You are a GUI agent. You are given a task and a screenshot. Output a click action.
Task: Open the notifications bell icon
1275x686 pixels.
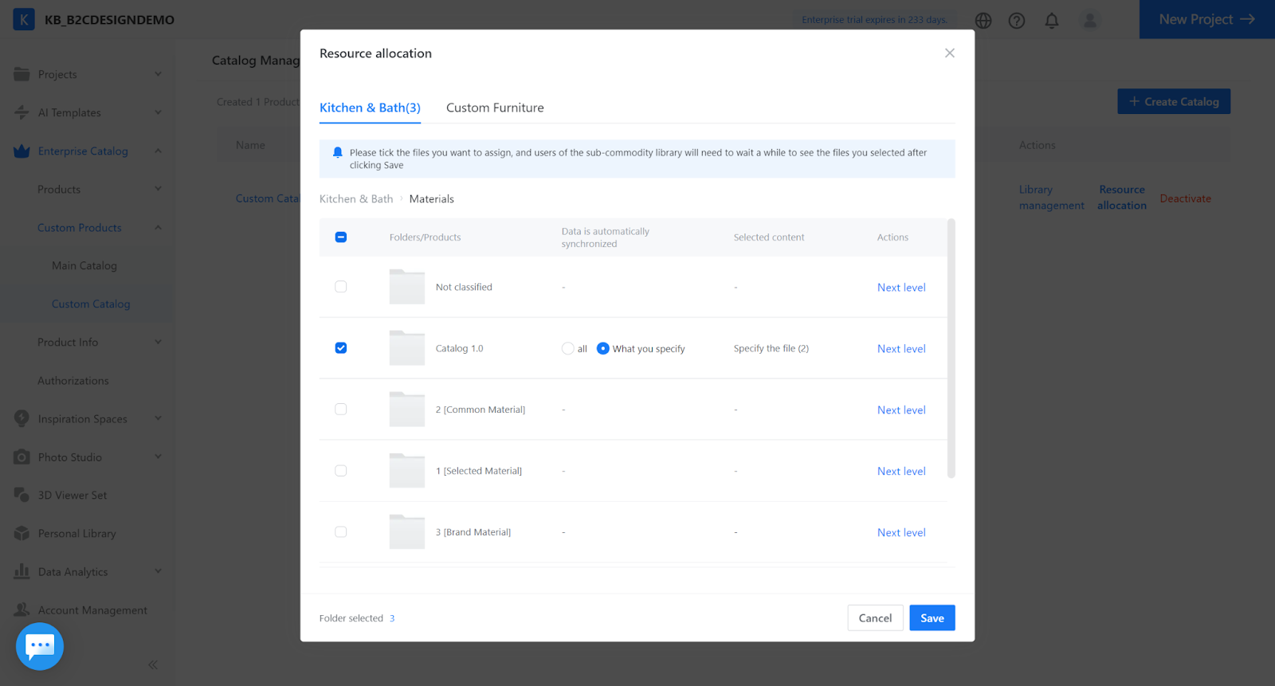(x=1052, y=21)
